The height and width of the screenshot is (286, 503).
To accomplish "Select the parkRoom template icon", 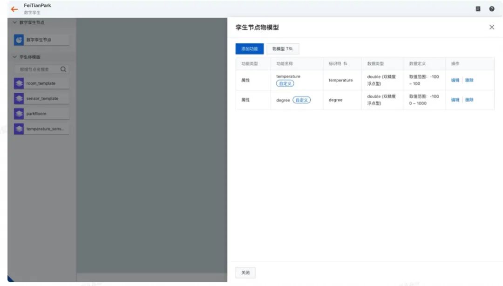I will (19, 113).
